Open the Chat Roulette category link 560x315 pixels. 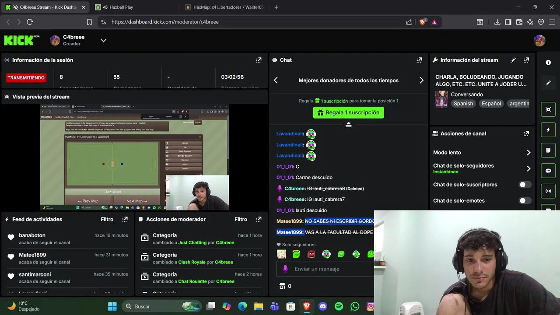[x=192, y=281]
